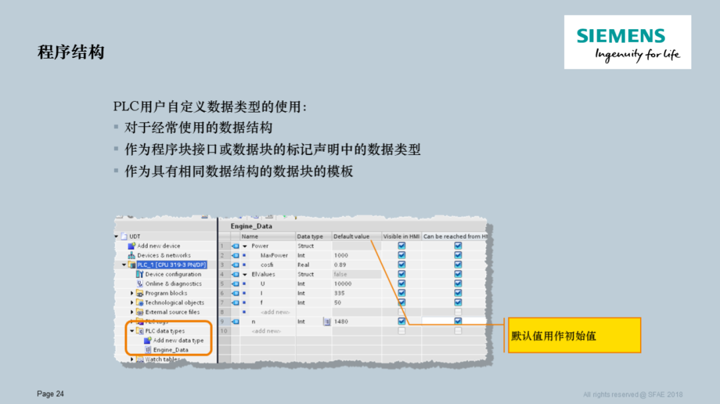Image resolution: width=720 pixels, height=404 pixels.
Task: Toggle Visible in HMI for the n variable
Action: [401, 321]
